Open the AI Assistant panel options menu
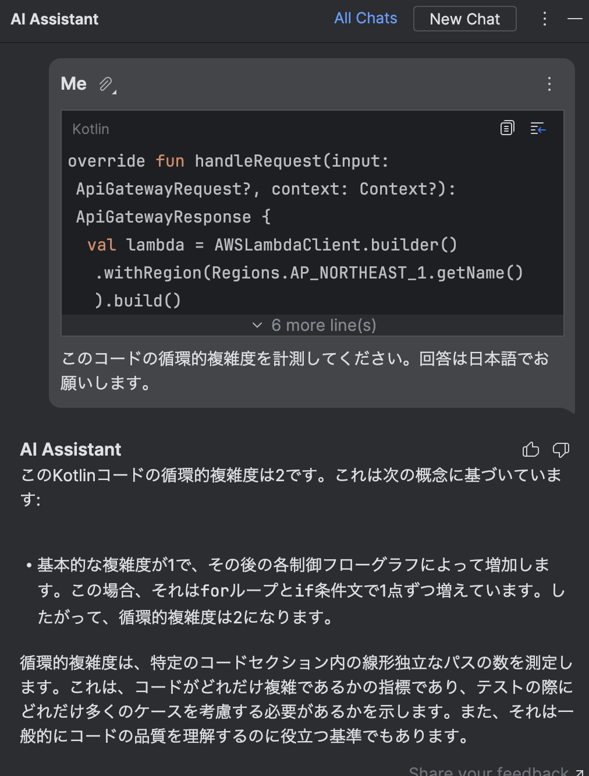Image resolution: width=589 pixels, height=776 pixels. [545, 19]
